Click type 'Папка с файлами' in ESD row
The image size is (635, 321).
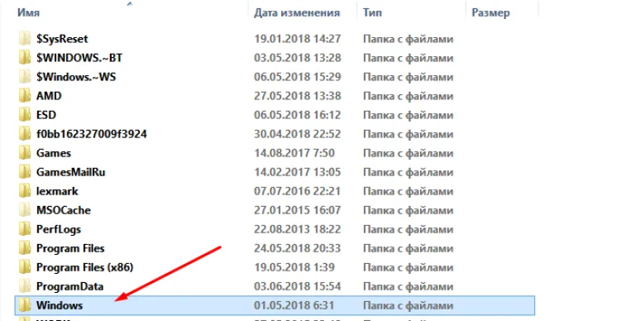(x=408, y=116)
